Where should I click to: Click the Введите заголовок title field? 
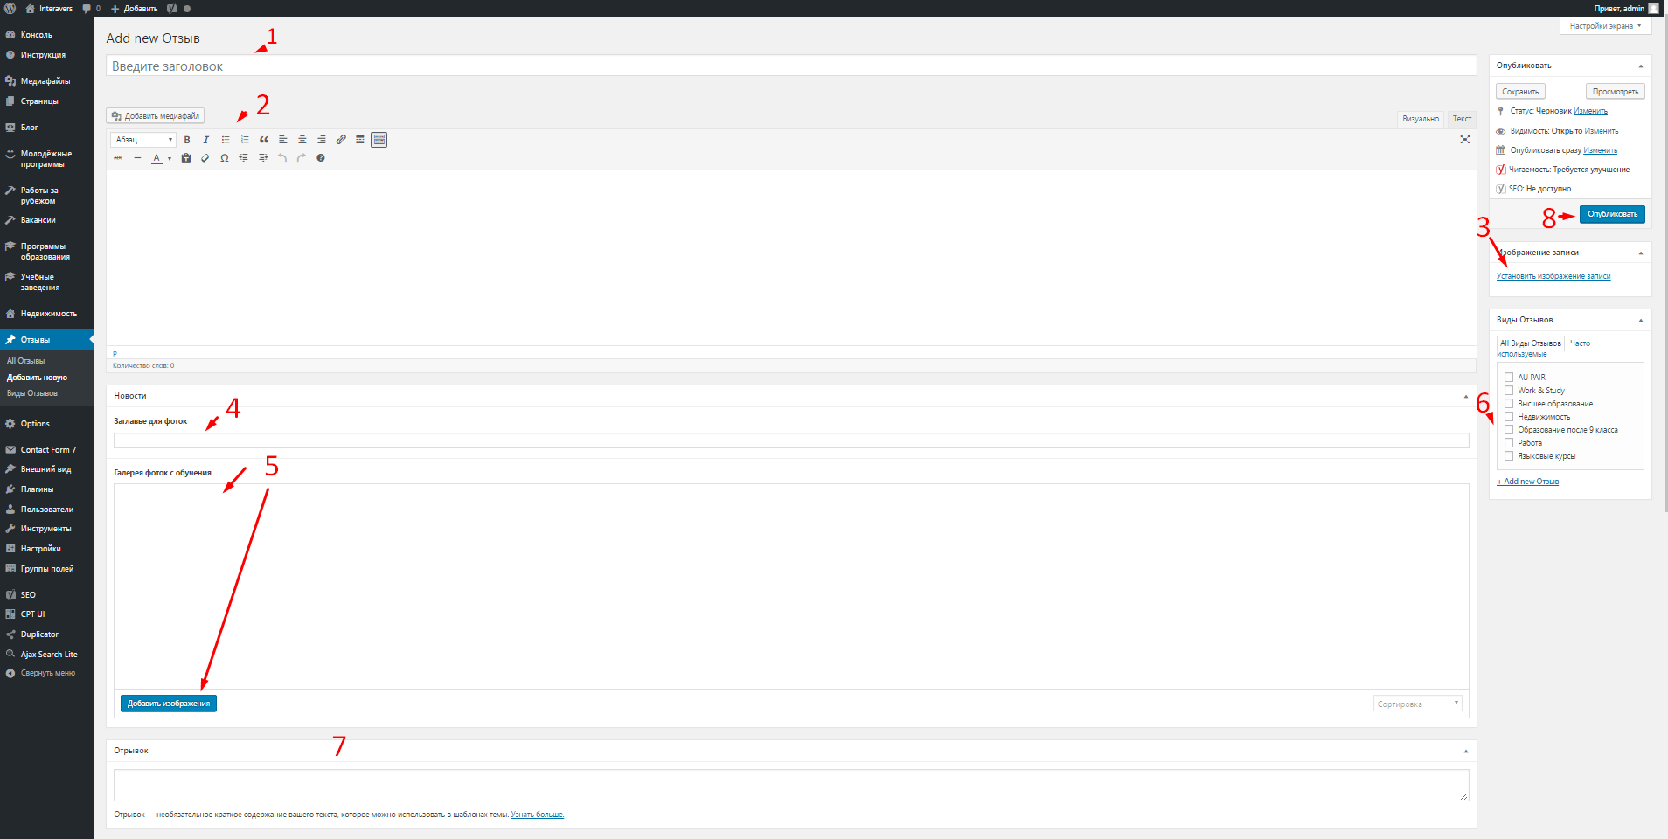[791, 66]
